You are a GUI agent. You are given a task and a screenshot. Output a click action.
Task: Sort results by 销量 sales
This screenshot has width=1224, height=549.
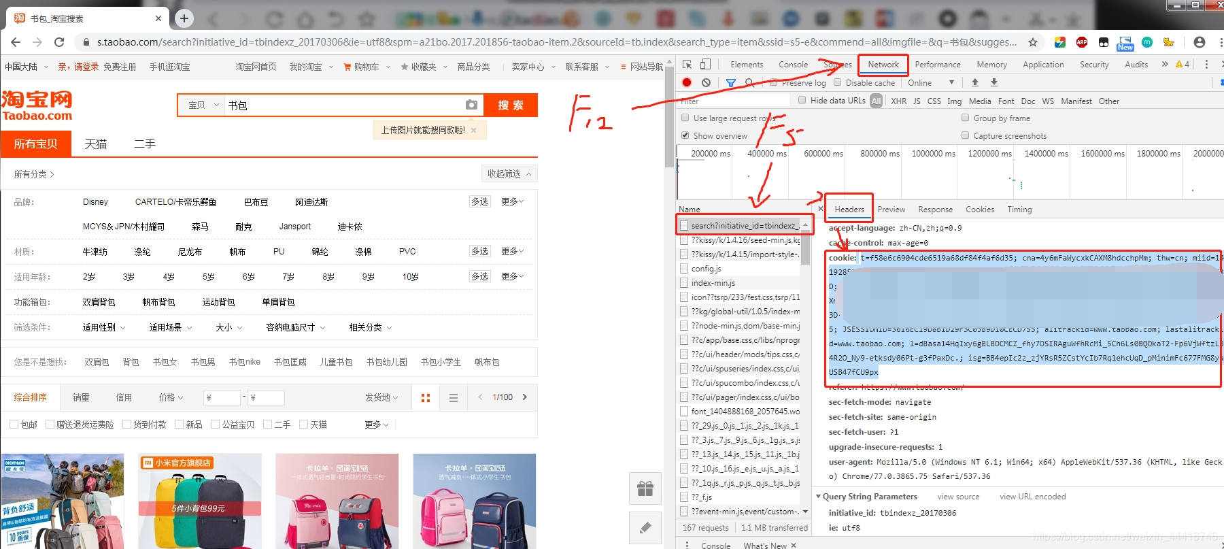pos(81,397)
